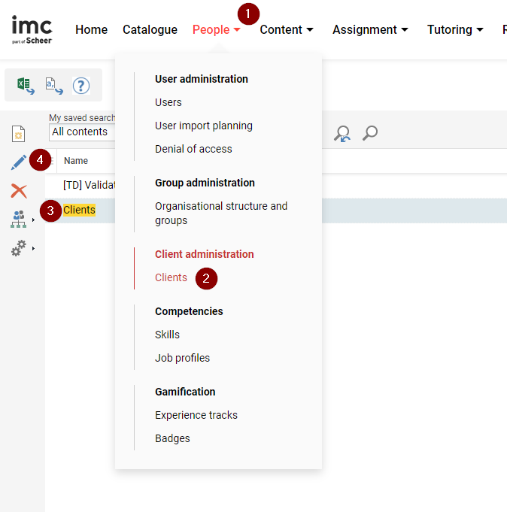
Task: Click the CSV export icon
Action: (53, 86)
